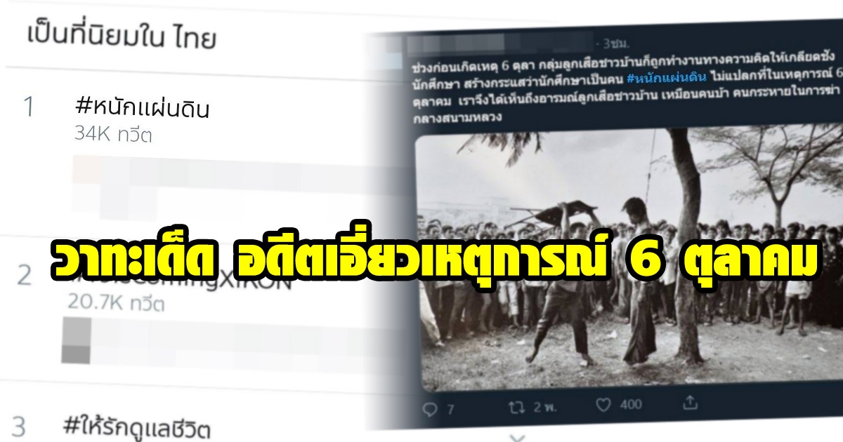This screenshot has height=442, width=843.
Task: Expand trends with bottom chevron arrow
Action: (x=517, y=437)
